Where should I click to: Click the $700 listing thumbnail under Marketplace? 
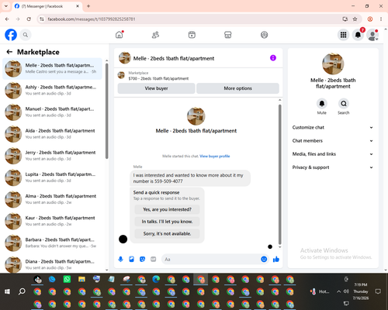pos(121,75)
